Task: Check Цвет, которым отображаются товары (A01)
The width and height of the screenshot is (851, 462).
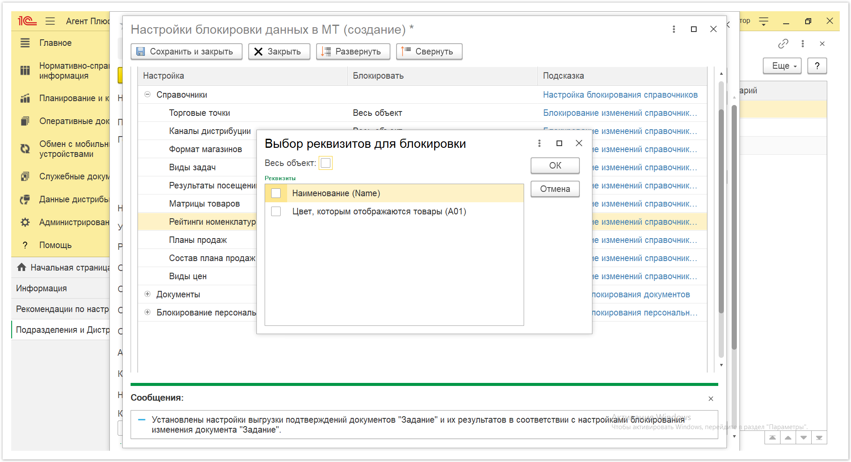Action: [x=276, y=211]
